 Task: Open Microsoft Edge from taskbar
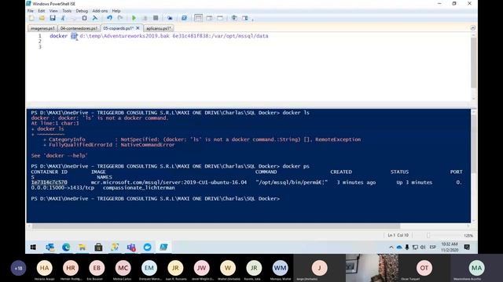(x=66, y=248)
